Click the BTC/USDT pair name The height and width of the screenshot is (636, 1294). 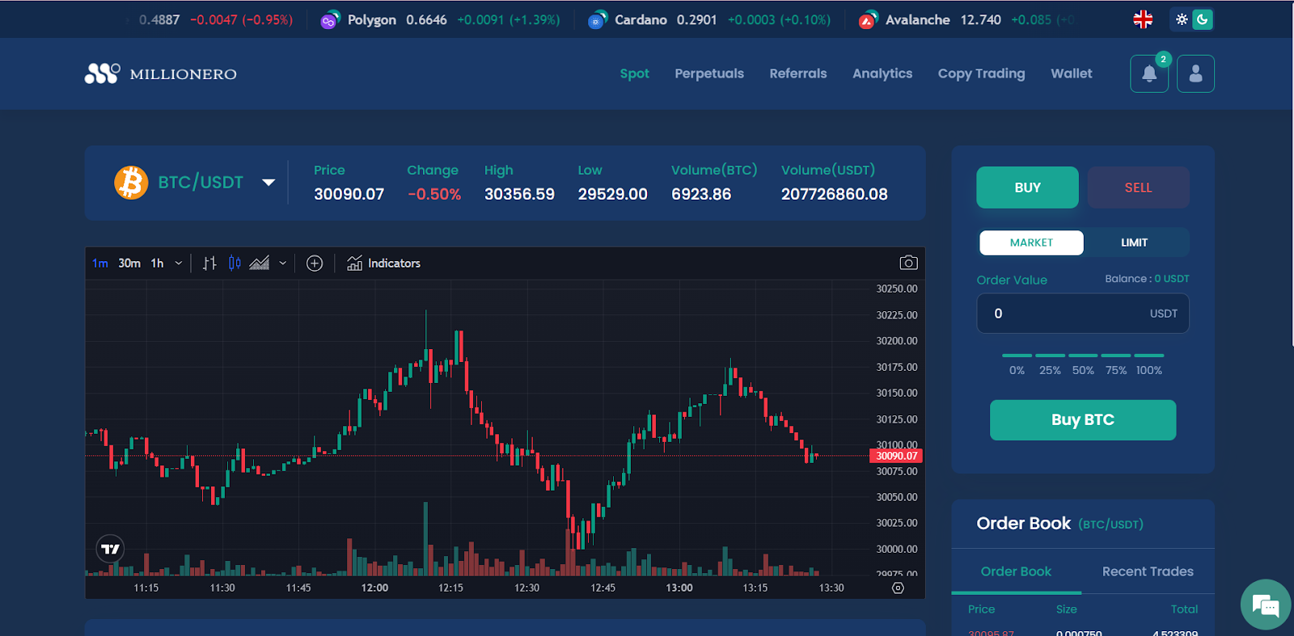(x=201, y=183)
